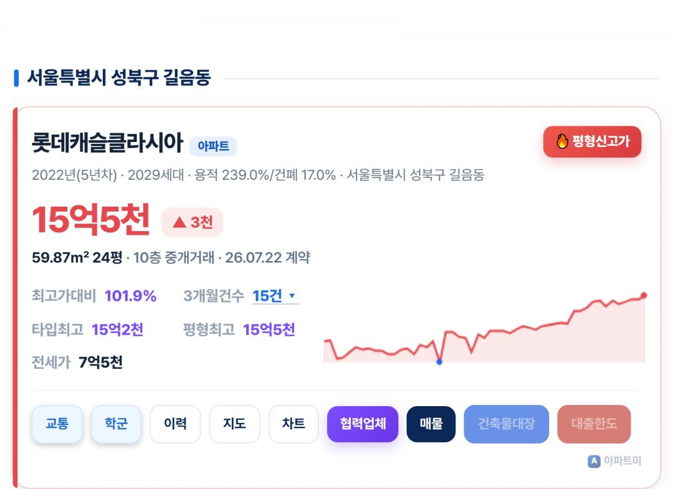The height and width of the screenshot is (489, 673).
Task: Expand the 3개월건수 15건 dropdown arrow
Action: coord(292,295)
